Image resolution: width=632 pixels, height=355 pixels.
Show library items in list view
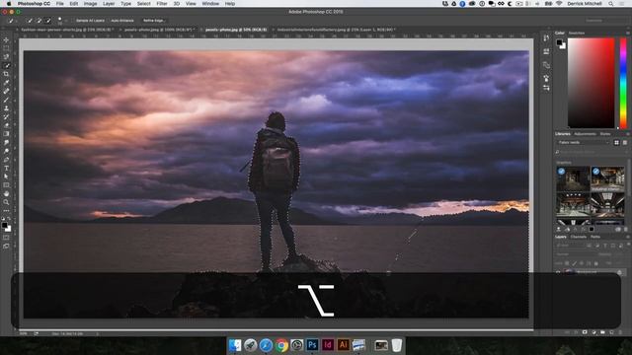[x=625, y=142]
